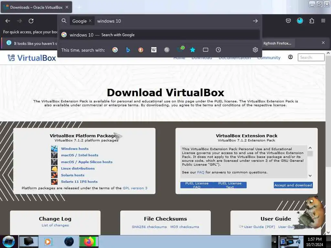Reload the page with the refresh icon
The image size is (331, 248).
31,21
